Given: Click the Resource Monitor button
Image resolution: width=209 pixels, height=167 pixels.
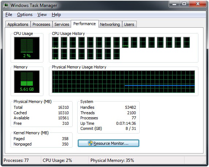Looking at the screenshot, I should coord(108,143).
